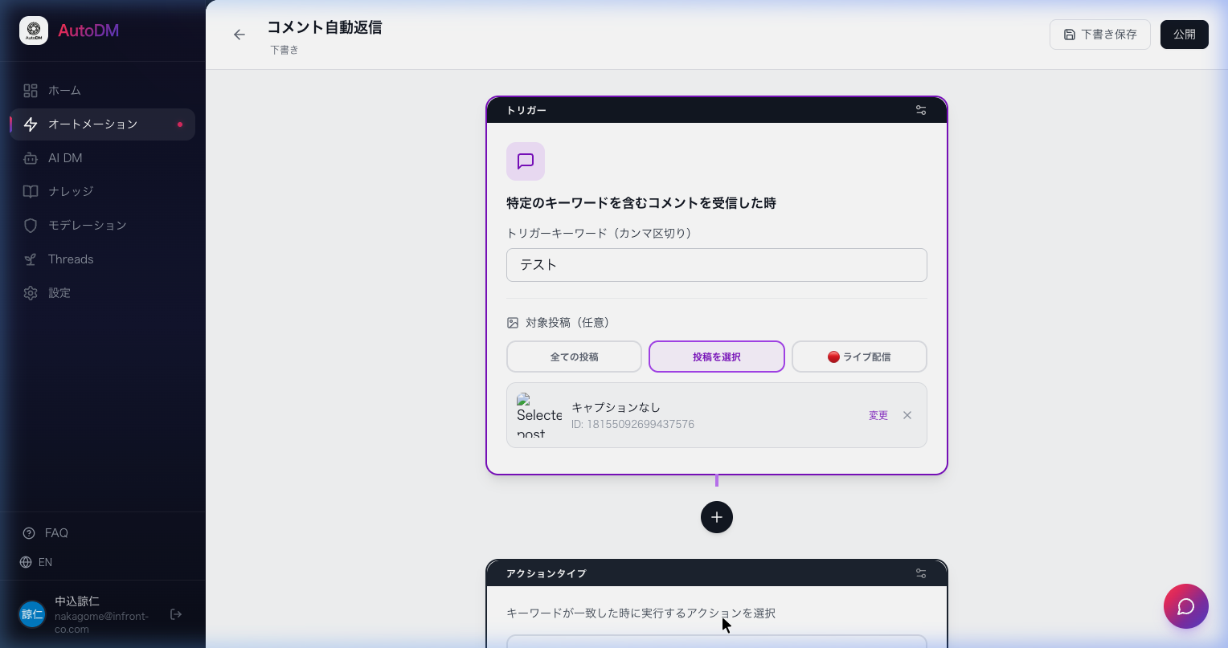1228x648 pixels.
Task: Open the floating chat support bubble
Action: click(1185, 606)
